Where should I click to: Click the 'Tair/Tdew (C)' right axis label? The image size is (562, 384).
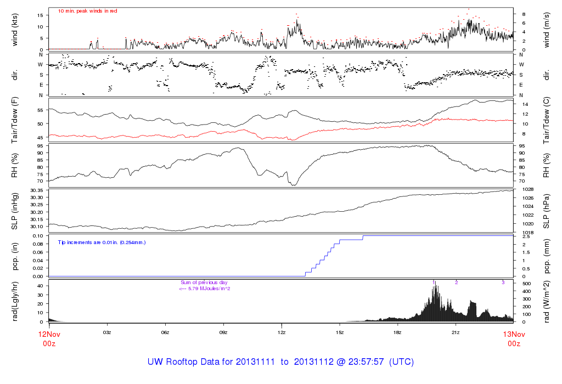[546, 120]
